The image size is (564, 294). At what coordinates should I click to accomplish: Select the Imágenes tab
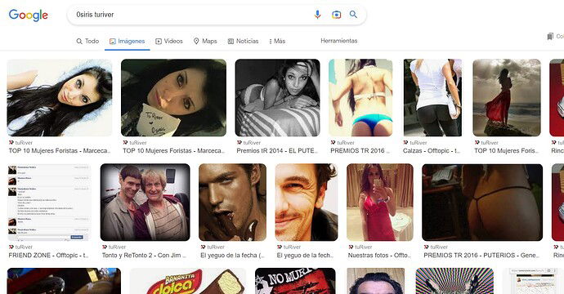pos(127,42)
